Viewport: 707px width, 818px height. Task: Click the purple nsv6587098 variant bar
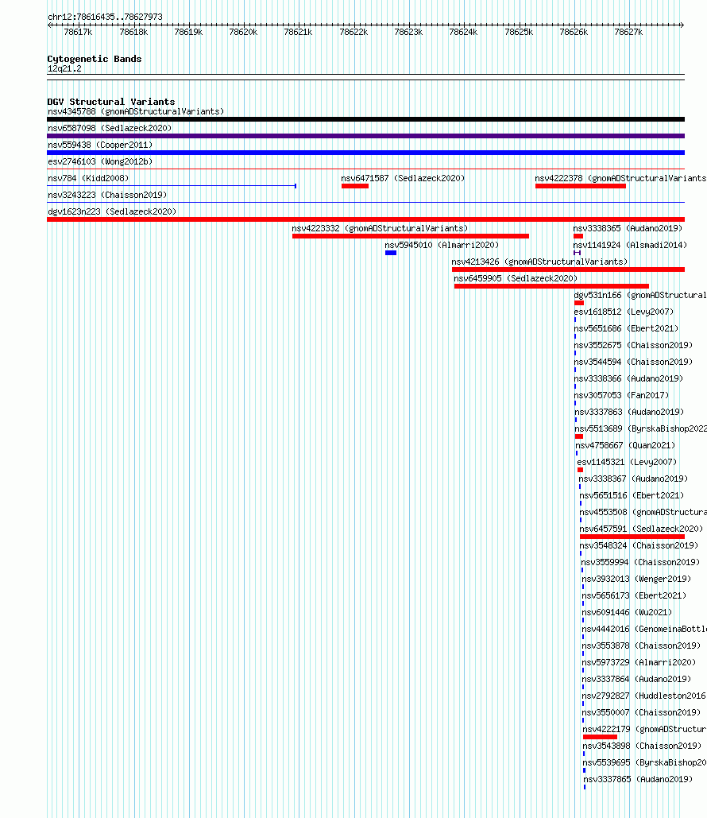point(365,136)
